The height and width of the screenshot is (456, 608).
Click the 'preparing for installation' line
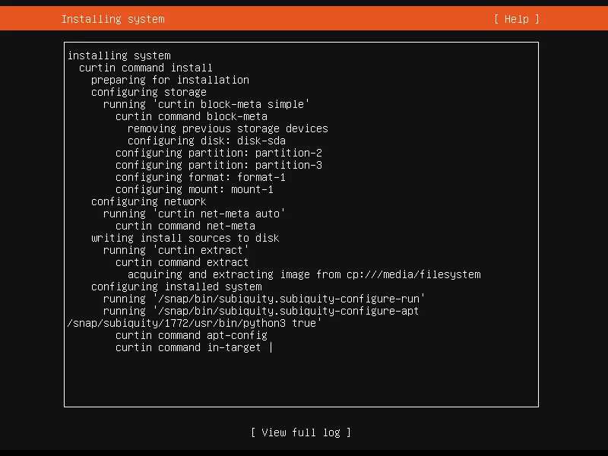169,80
